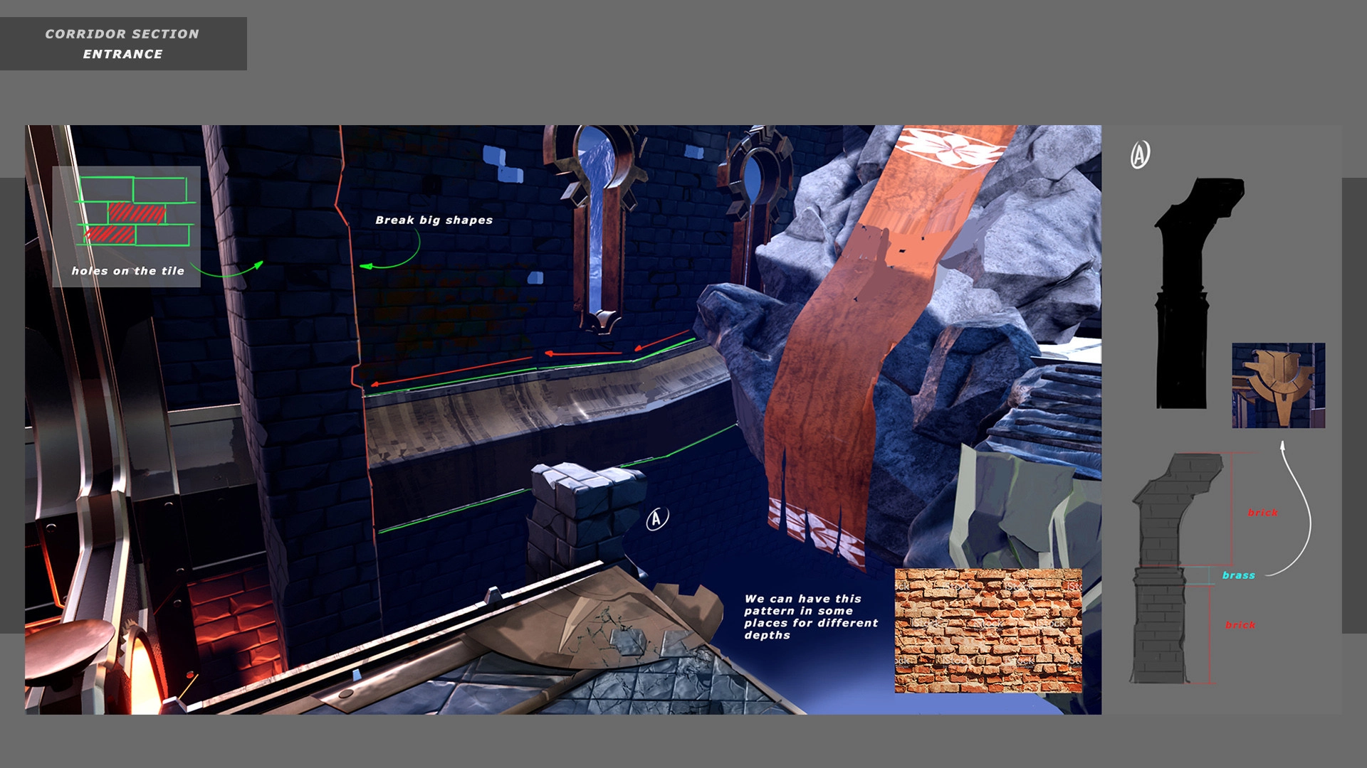Click the upper red 'brick' label
1367x768 pixels.
[x=1262, y=513]
